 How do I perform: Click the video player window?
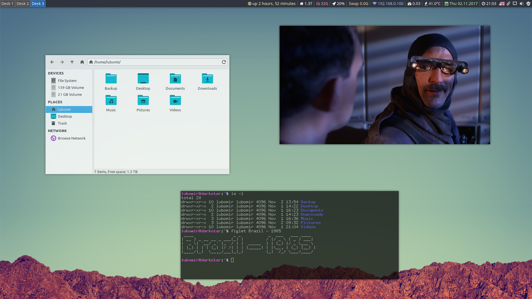(385, 85)
